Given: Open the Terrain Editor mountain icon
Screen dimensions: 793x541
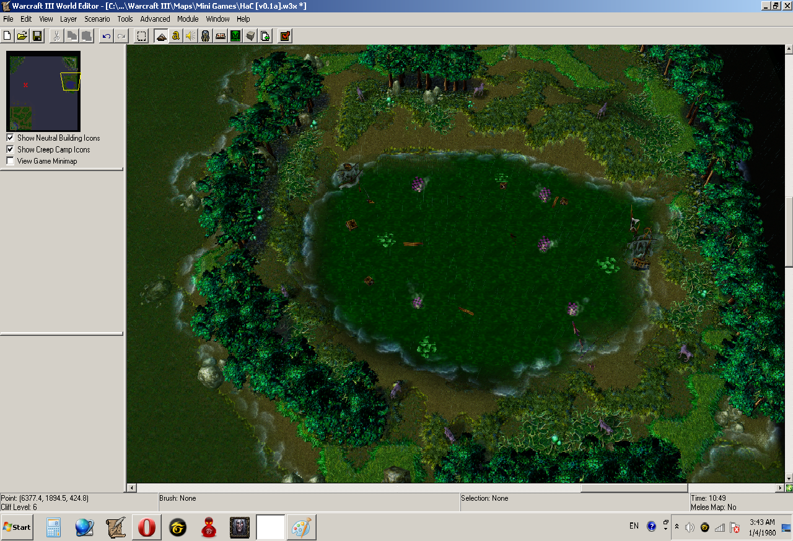Looking at the screenshot, I should click(x=161, y=36).
